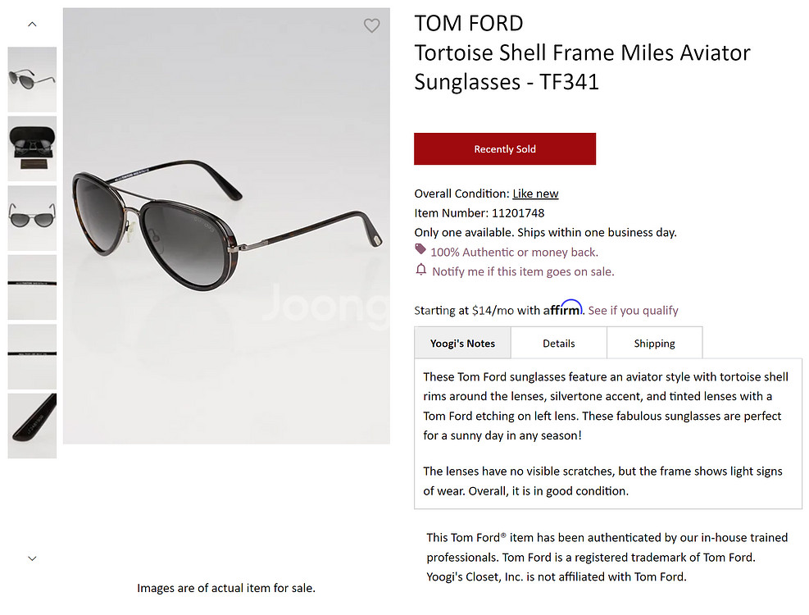Open the Shipping tab

pyautogui.click(x=654, y=343)
